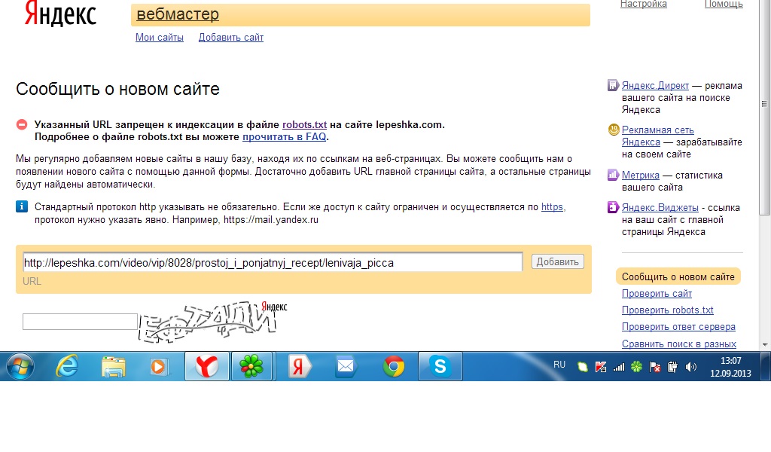Open Рекламная сеть Яндекса link
Image resolution: width=771 pixels, height=452 pixels.
pyautogui.click(x=657, y=136)
